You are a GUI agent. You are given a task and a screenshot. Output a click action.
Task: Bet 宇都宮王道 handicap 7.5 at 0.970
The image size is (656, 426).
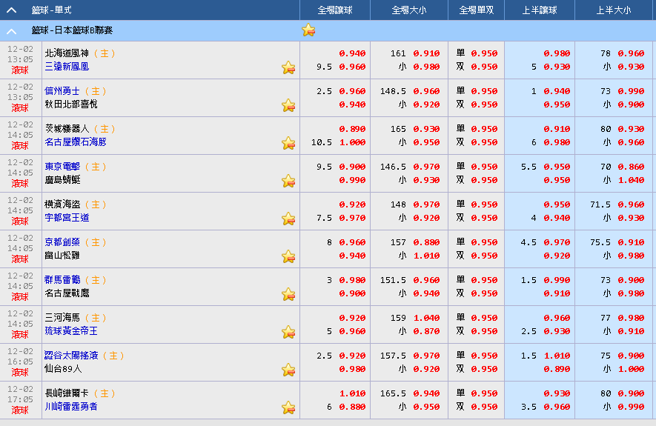(352, 218)
